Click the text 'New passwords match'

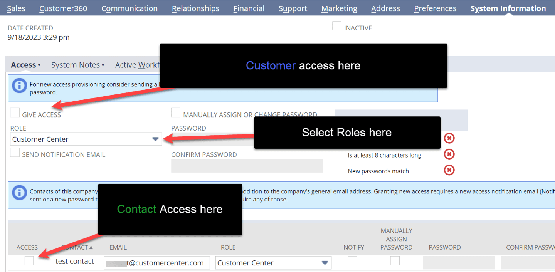click(378, 171)
